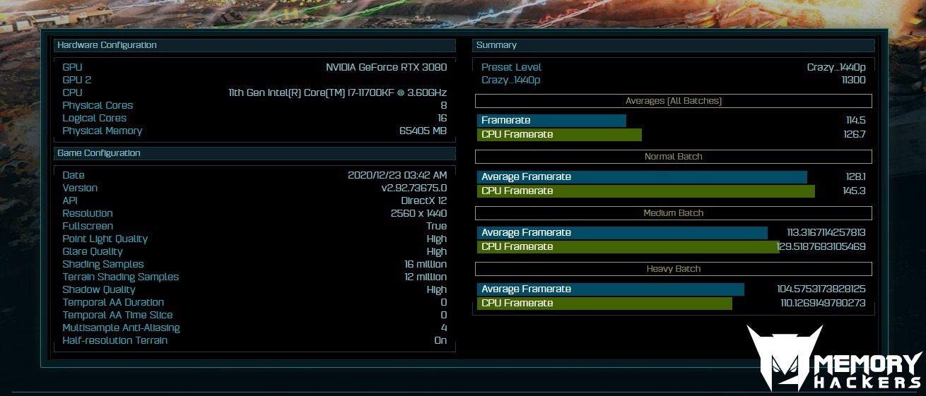Click the Shading Samples label
Image resolution: width=926 pixels, height=396 pixels.
tap(103, 265)
